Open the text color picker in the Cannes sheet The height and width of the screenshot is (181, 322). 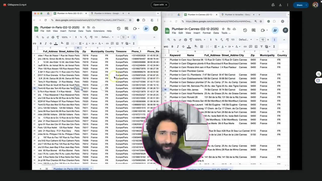tap(189, 47)
